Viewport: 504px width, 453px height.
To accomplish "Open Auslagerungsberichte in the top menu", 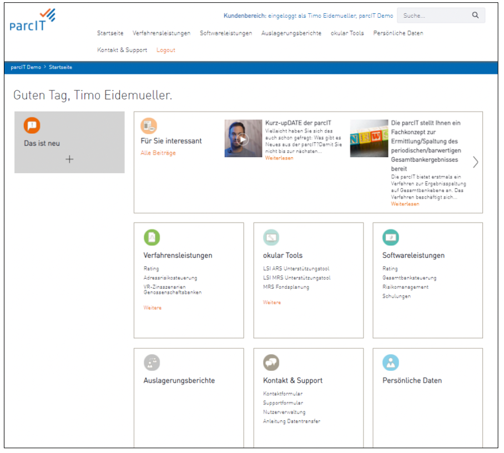I will tap(291, 33).
